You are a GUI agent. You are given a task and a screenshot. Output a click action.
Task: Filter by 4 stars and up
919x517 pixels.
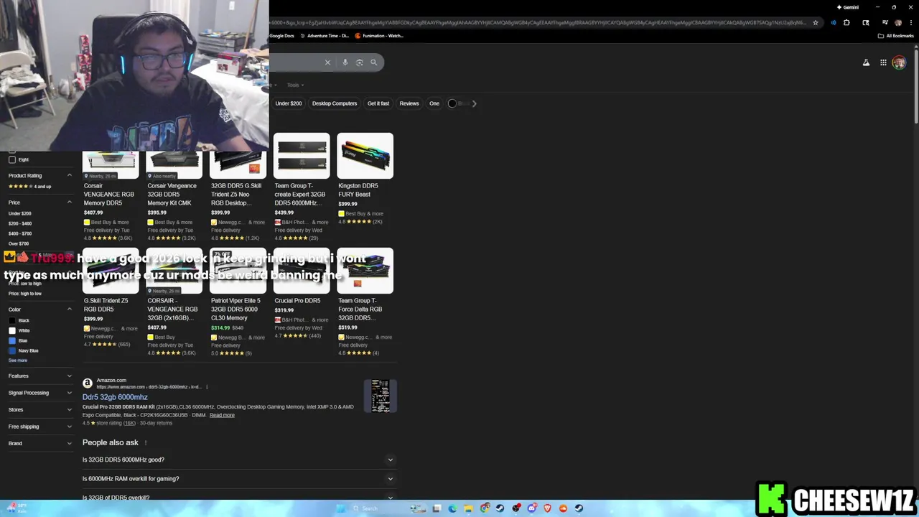click(29, 187)
